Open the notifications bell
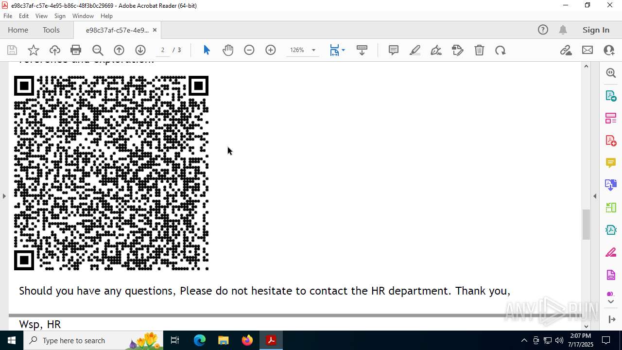 pos(563,30)
